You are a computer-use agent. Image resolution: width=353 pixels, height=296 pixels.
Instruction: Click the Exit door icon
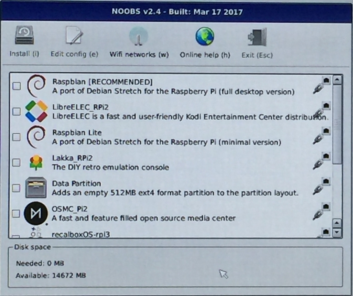[x=257, y=37]
